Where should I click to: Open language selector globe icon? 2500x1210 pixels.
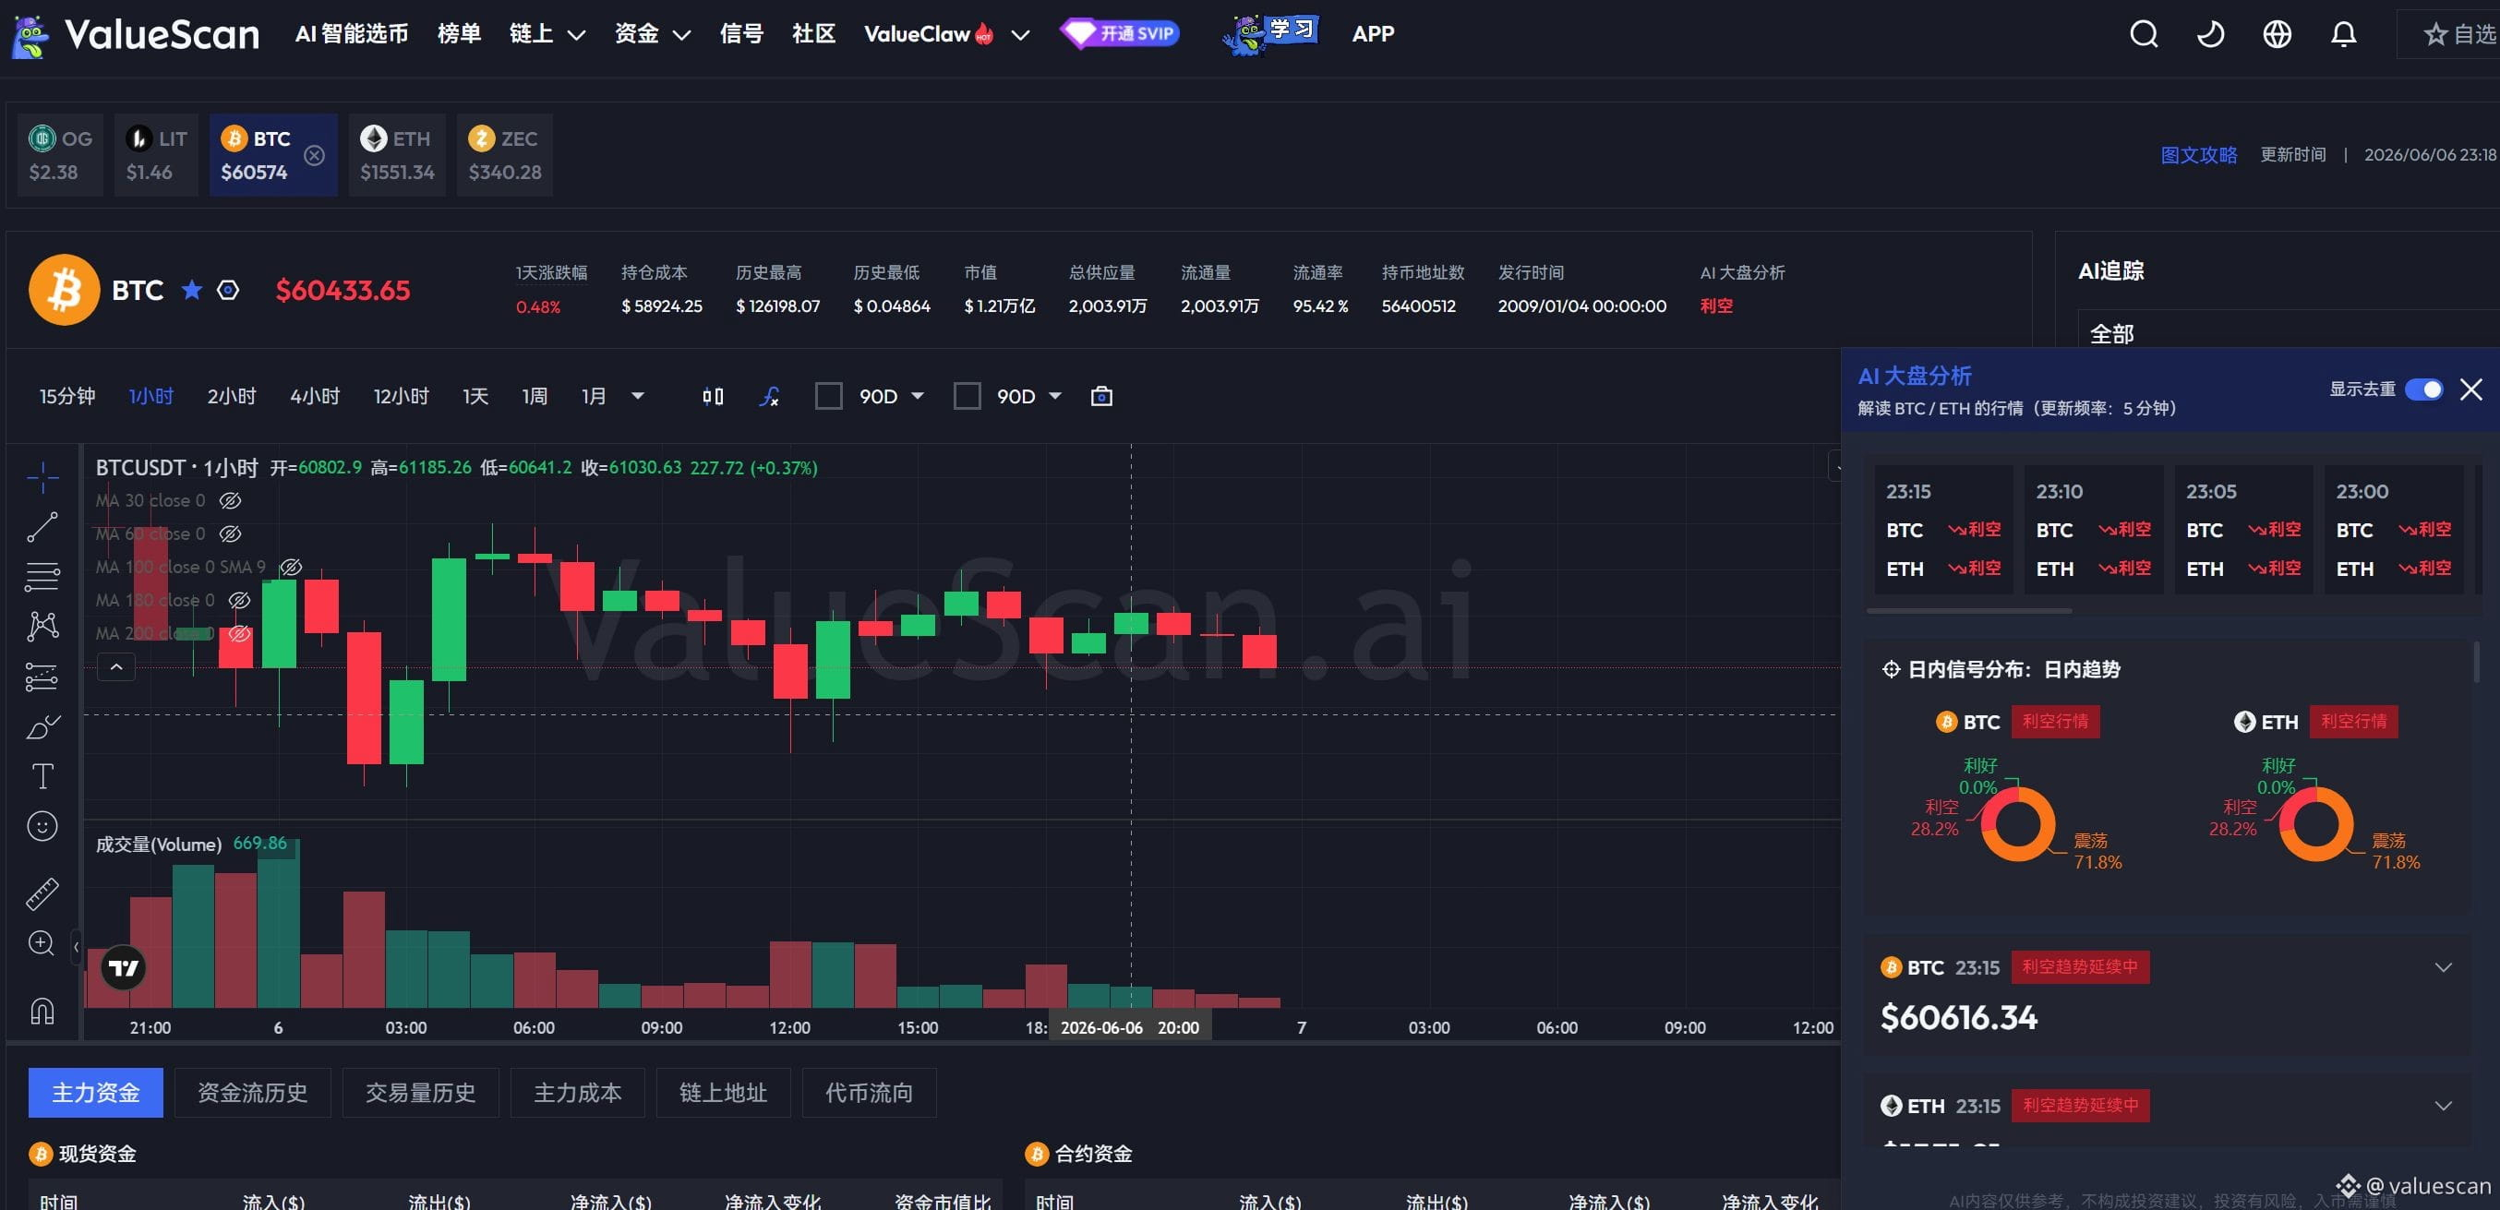2277,34
